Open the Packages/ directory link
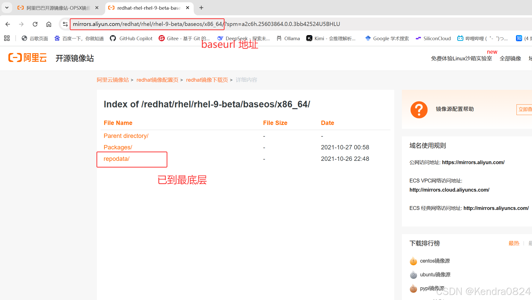Screen dimensions: 532x300 [118, 147]
